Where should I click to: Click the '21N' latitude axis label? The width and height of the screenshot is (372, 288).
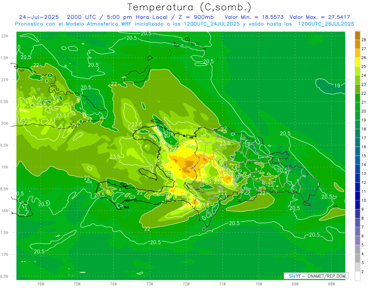[5, 80]
